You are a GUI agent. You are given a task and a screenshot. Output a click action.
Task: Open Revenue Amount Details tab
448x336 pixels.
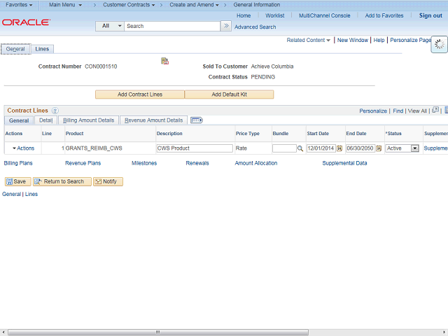(154, 120)
